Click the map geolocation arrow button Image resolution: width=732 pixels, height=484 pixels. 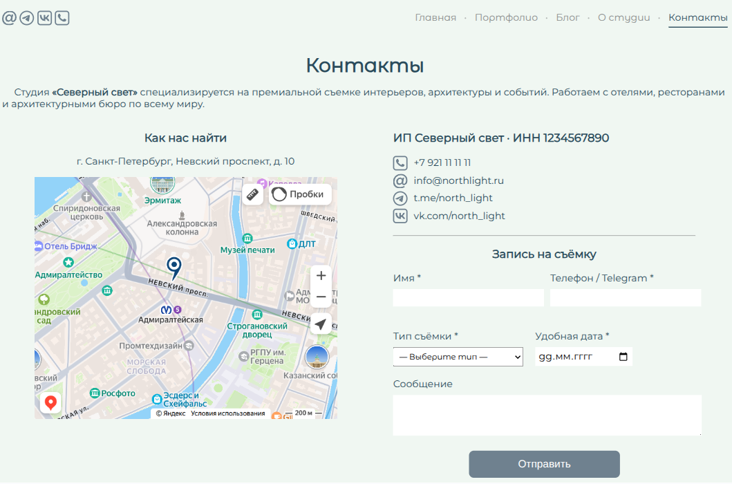click(321, 324)
